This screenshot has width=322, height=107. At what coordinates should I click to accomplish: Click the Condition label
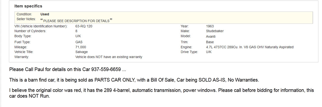click(x=24, y=14)
